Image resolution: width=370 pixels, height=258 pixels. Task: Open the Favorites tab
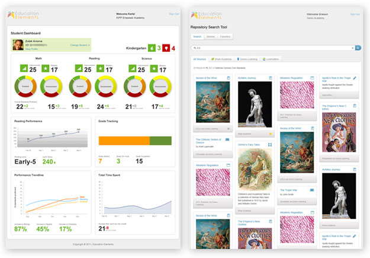pyautogui.click(x=226, y=36)
